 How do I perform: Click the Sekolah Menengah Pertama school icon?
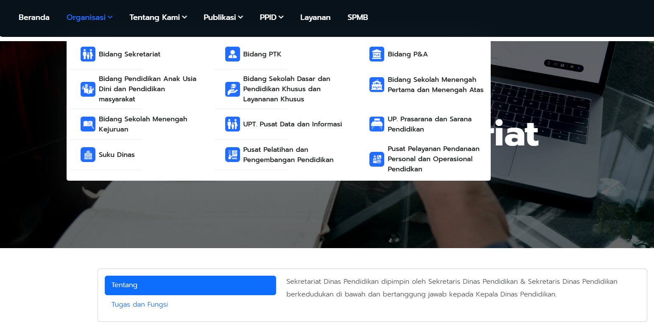377,85
